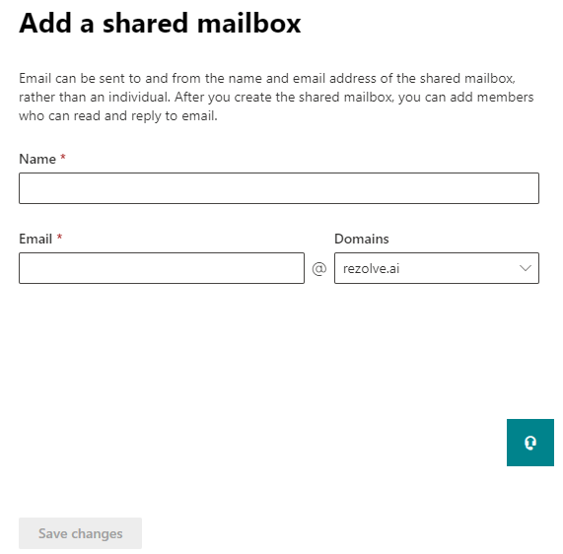This screenshot has height=554, width=563.
Task: Click the Name field label
Action: click(x=37, y=159)
